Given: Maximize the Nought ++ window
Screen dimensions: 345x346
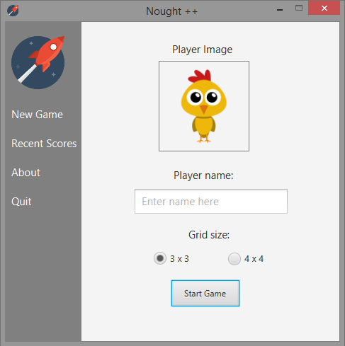Looking at the screenshot, I should 299,8.
